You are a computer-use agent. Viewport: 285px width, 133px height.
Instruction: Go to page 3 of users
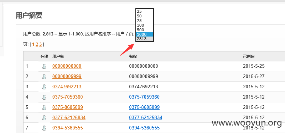click(x=40, y=44)
